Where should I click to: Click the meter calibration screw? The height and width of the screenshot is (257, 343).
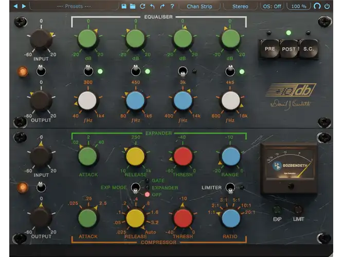tap(291, 186)
